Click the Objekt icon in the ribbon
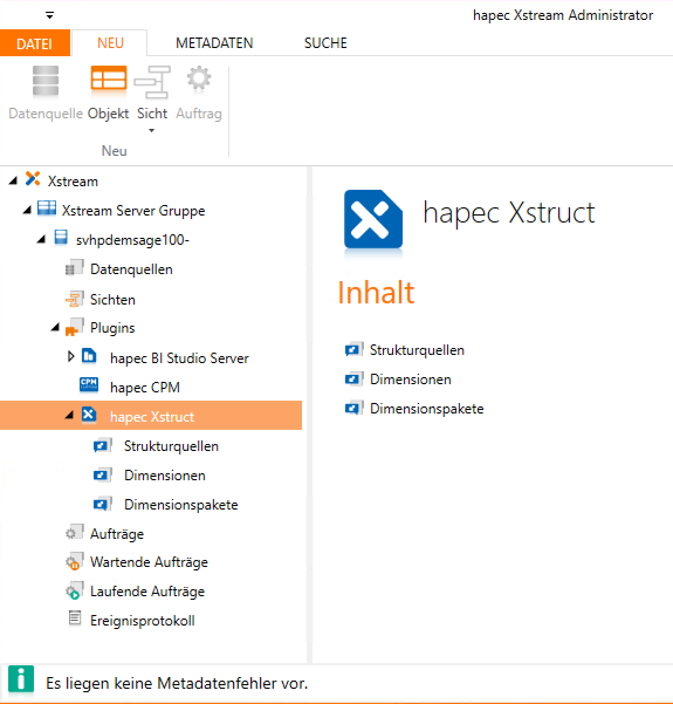Screen dimensions: 673x704 coord(108,80)
